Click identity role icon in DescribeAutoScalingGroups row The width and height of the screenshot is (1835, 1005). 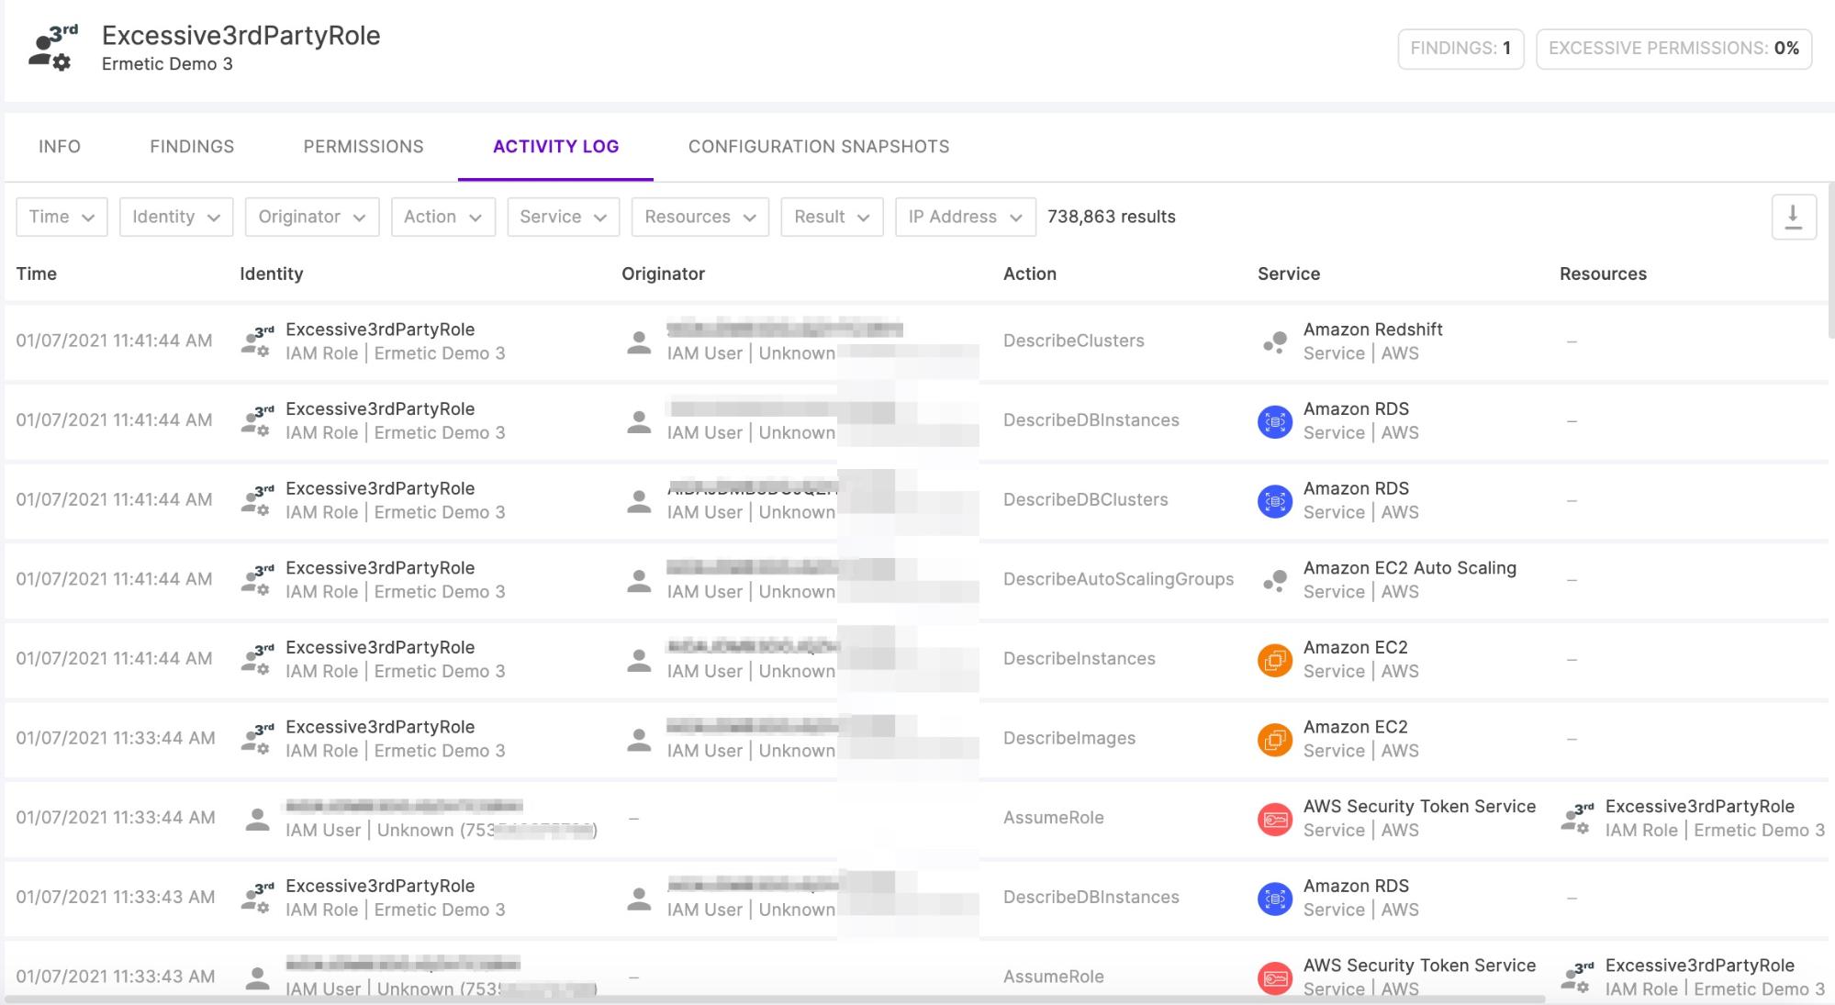[257, 580]
